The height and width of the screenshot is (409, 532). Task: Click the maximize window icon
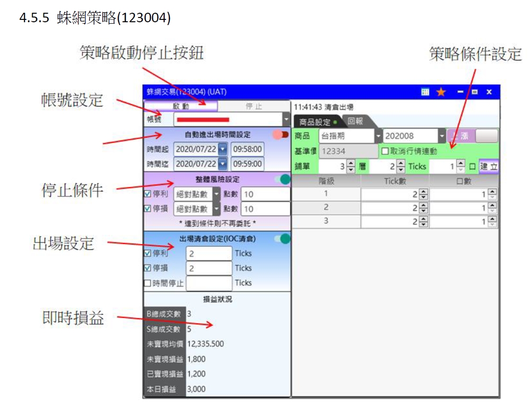[x=475, y=92]
